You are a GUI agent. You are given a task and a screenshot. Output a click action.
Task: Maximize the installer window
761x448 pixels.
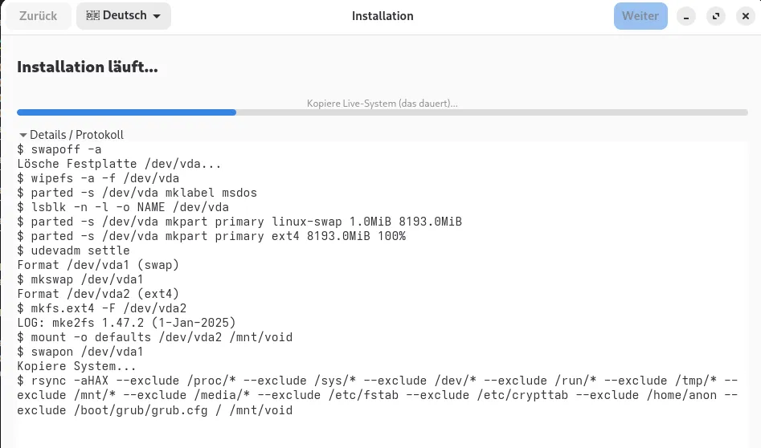(x=715, y=16)
